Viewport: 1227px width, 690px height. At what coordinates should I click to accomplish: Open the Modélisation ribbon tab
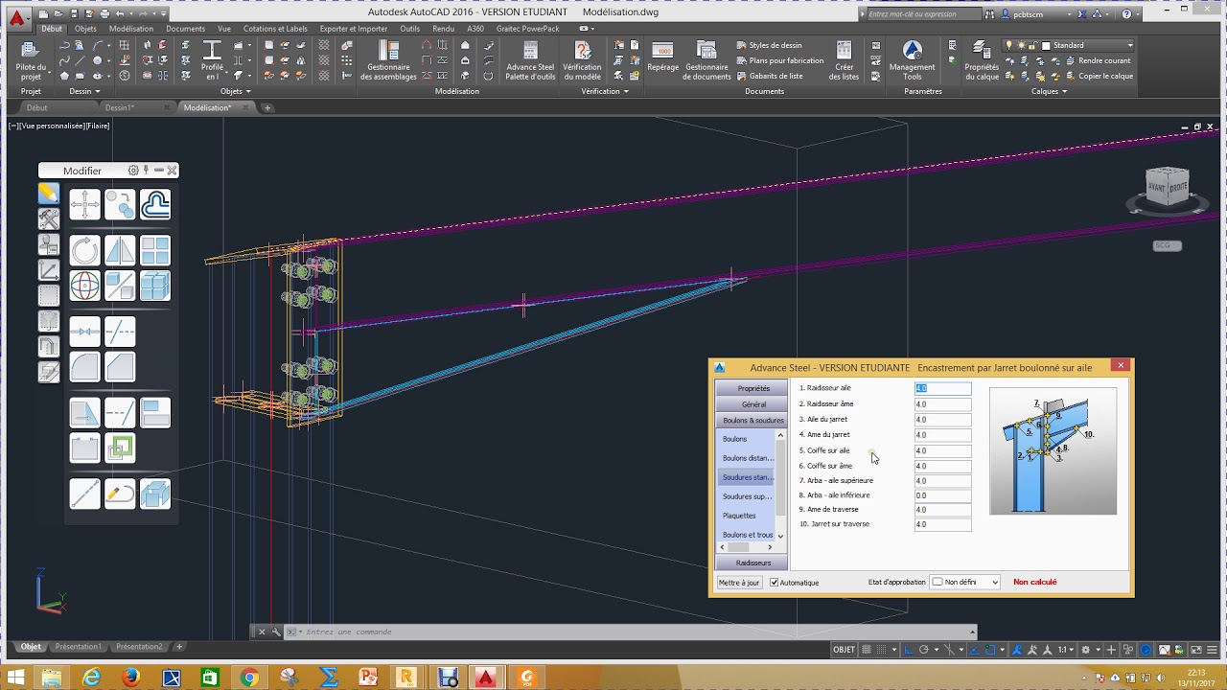tap(131, 29)
